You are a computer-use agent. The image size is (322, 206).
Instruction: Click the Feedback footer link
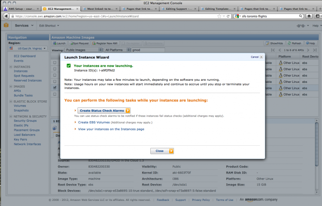[163, 200]
